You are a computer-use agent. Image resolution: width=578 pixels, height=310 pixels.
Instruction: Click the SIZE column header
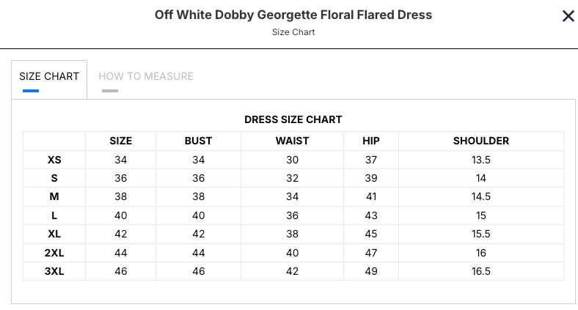pyautogui.click(x=120, y=141)
